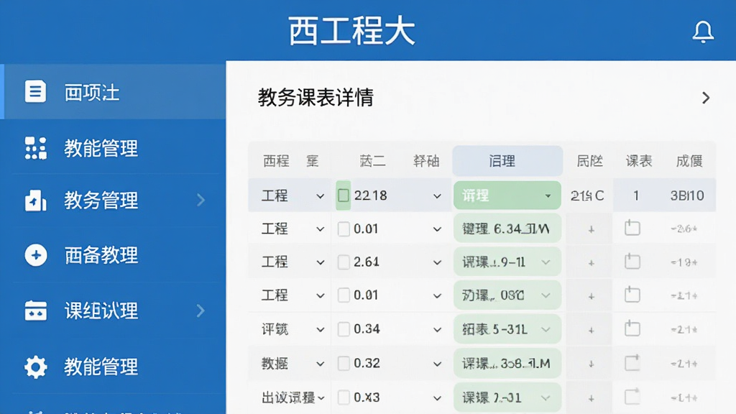
Task: Select the 洎理 column header
Action: (507, 161)
